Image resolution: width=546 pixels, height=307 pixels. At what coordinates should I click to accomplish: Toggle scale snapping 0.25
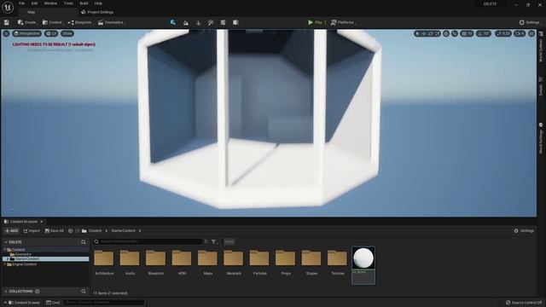point(503,33)
